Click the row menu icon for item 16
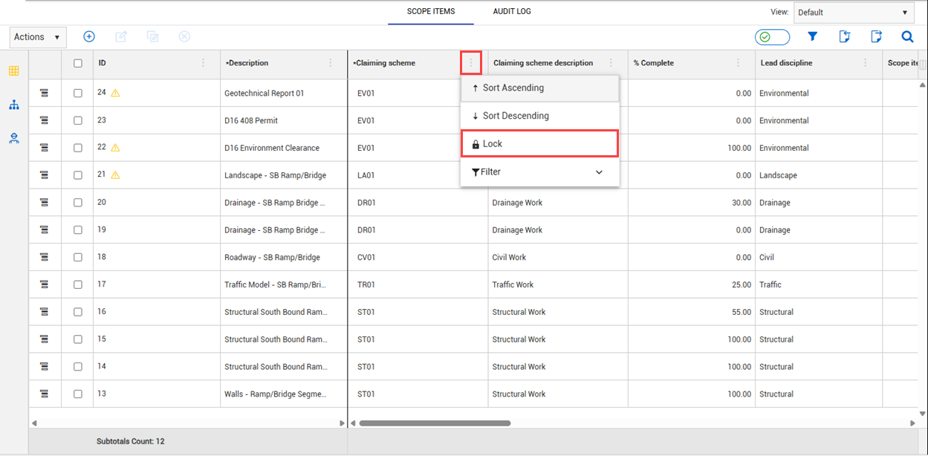Image resolution: width=928 pixels, height=456 pixels. (44, 312)
